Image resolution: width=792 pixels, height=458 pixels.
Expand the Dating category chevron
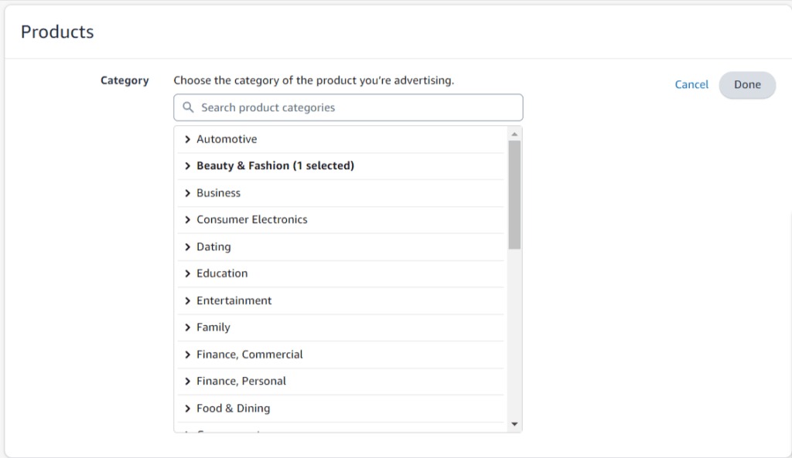pos(188,247)
